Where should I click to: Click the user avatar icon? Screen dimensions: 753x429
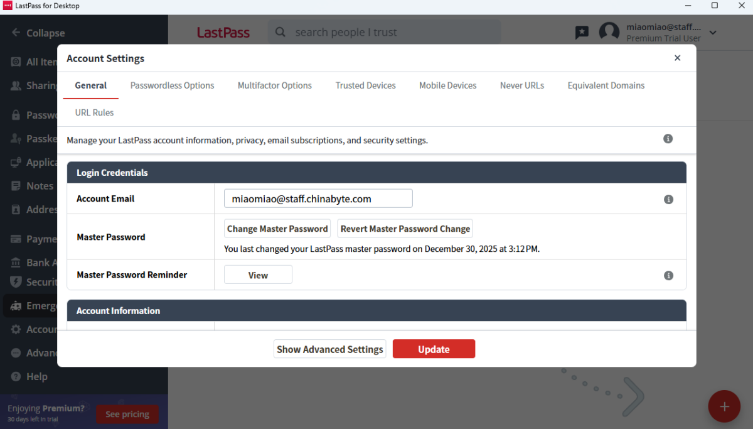[609, 33]
